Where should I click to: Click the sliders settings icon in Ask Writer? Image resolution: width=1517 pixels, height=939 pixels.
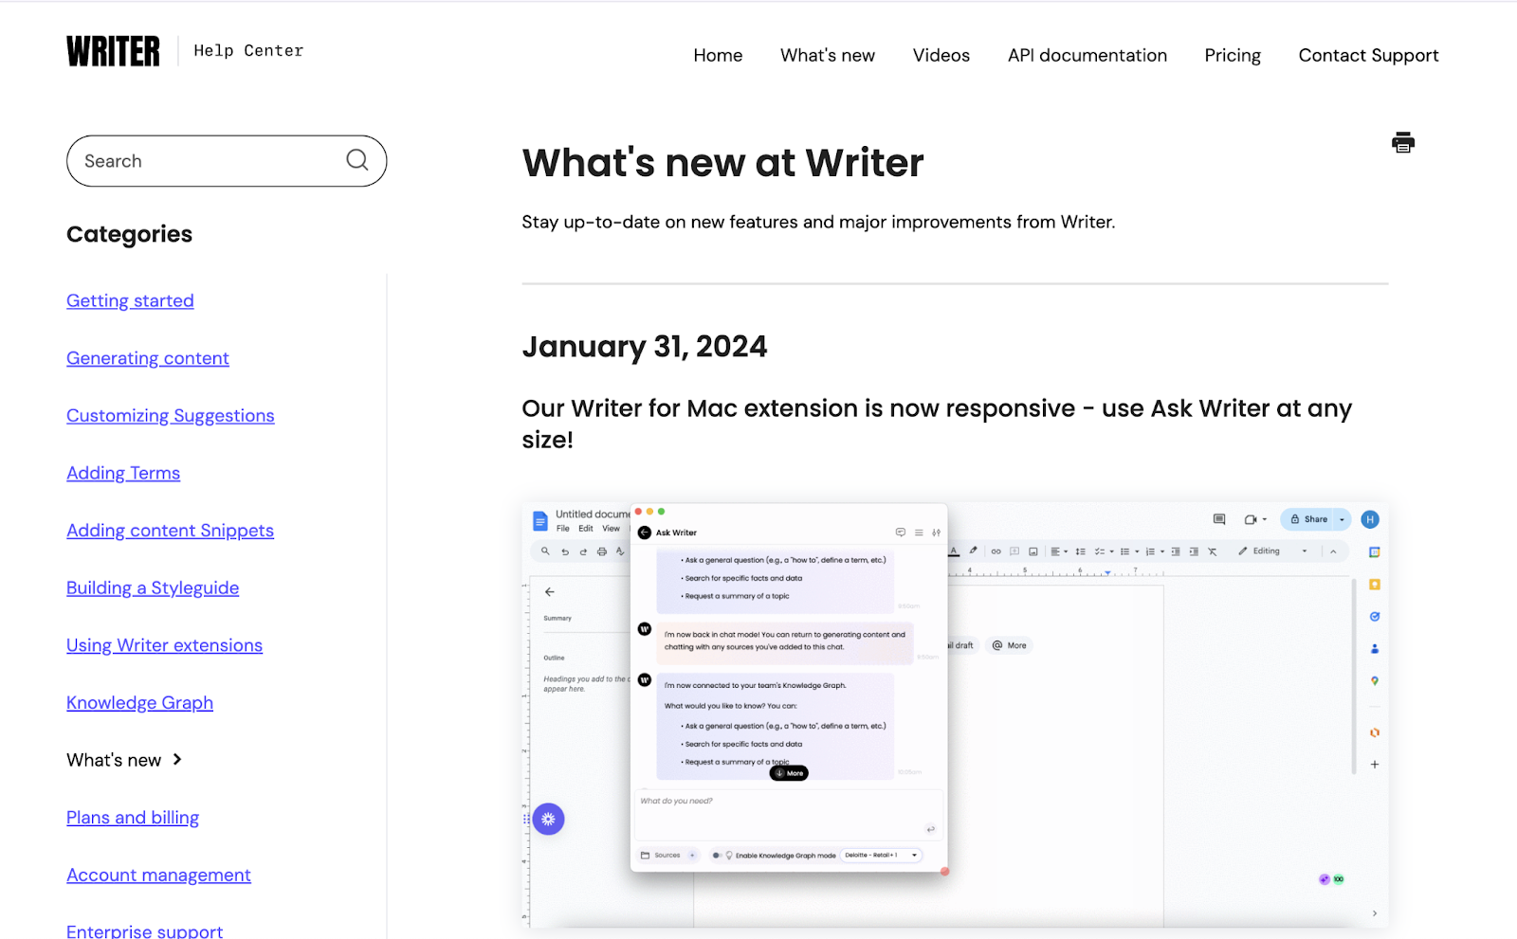coord(937,533)
